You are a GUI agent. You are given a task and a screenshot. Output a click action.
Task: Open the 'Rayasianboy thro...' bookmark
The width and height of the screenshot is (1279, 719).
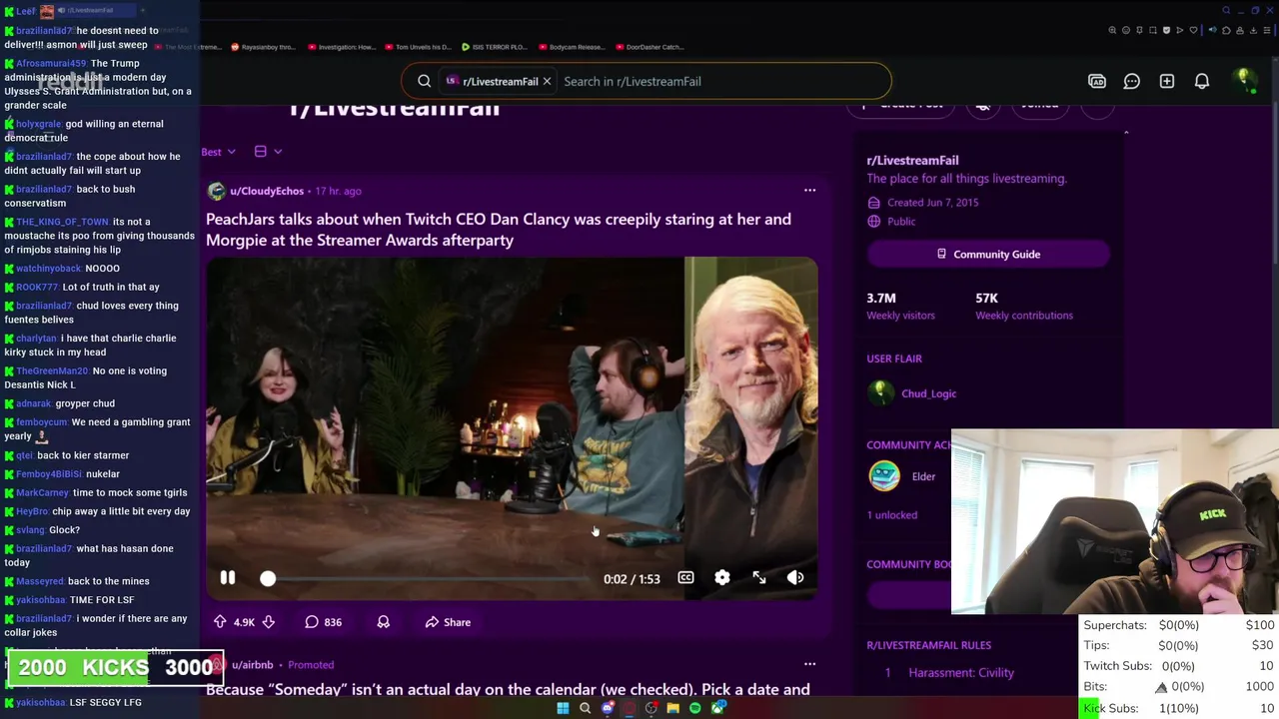tap(263, 47)
